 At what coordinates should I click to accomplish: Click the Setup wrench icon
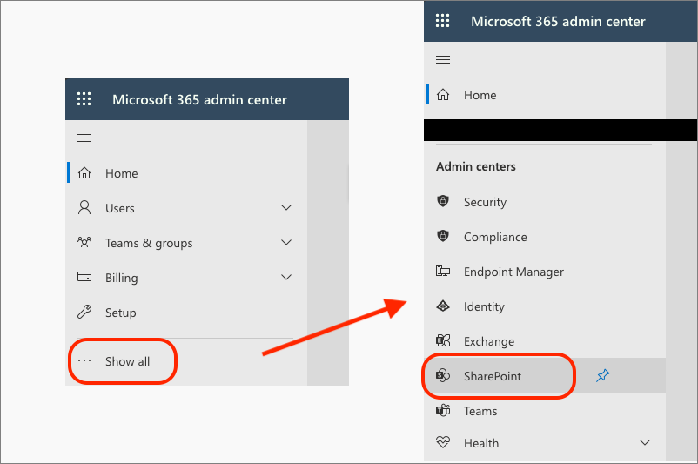click(x=84, y=312)
